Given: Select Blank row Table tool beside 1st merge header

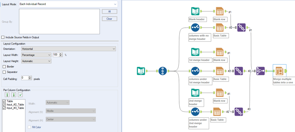Looking at the screenshot, I should (x=220, y=52).
